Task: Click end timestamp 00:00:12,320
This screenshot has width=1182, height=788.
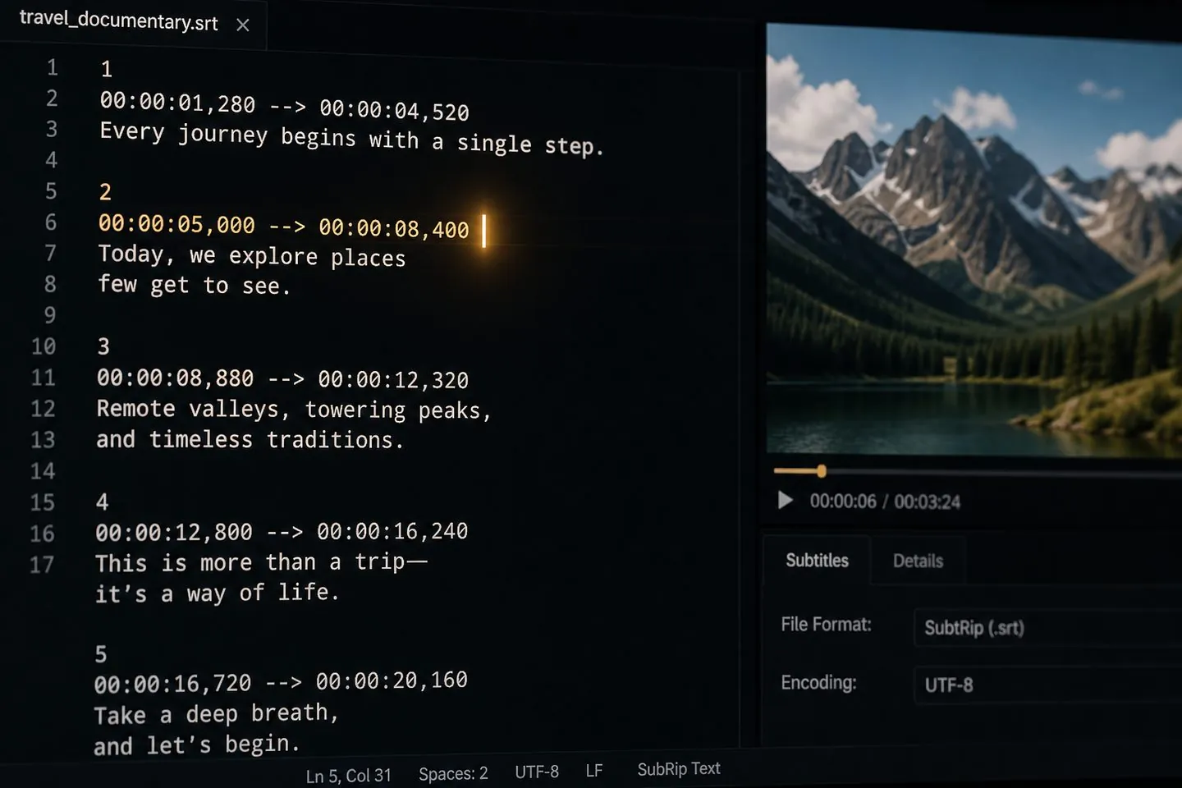Action: [x=393, y=379]
